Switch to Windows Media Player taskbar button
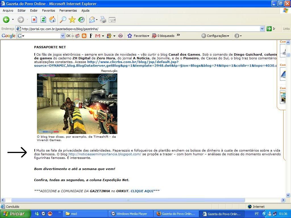 (131, 214)
